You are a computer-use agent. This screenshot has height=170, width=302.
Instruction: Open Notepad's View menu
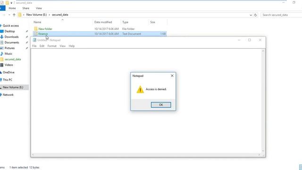(x=62, y=46)
